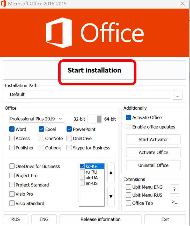This screenshot has height=226, width=190.
Task: Select the en-US language entry
Action: tap(92, 183)
